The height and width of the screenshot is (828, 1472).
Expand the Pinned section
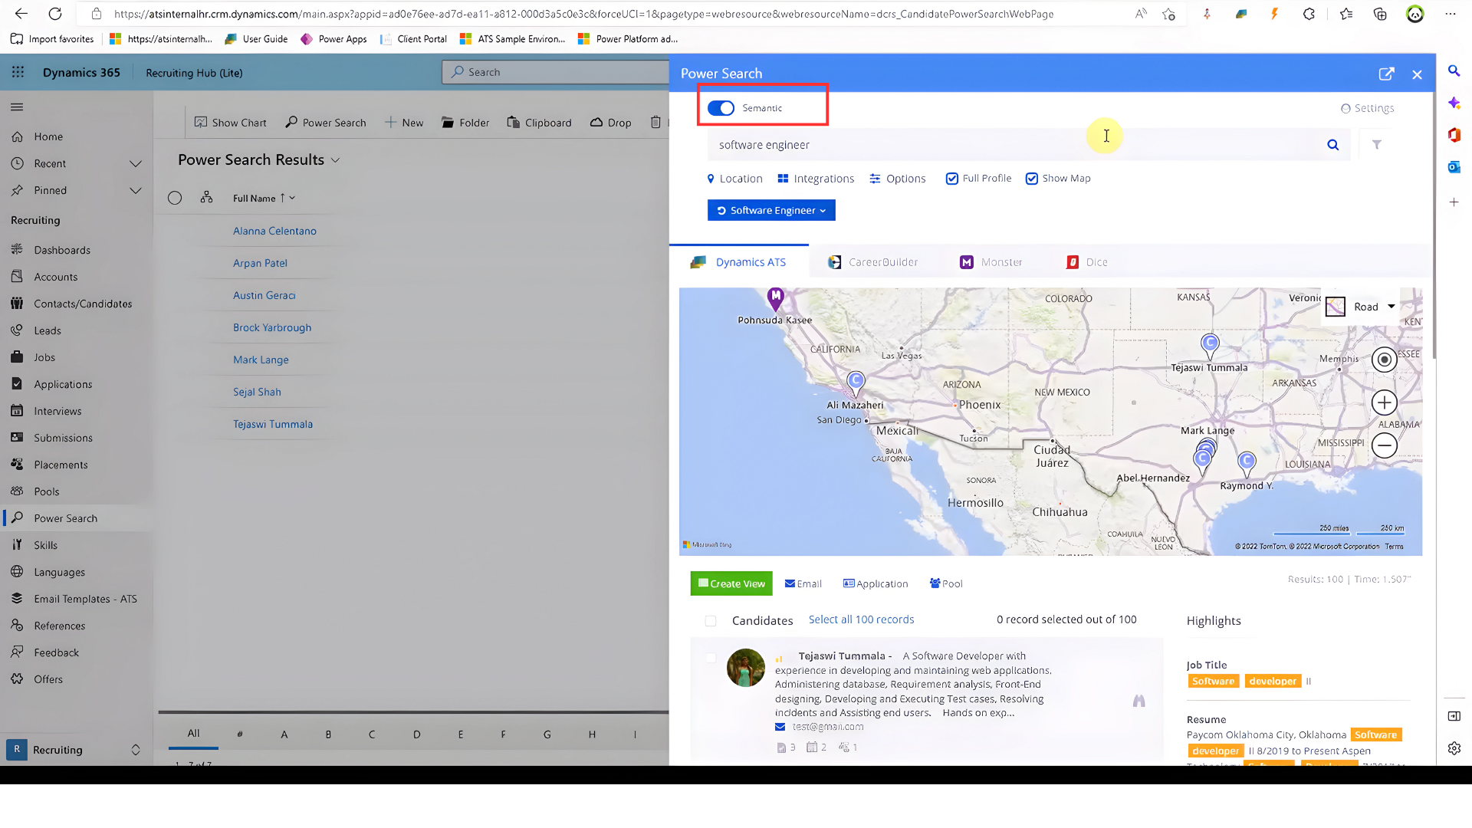136,190
